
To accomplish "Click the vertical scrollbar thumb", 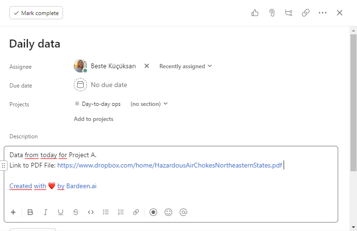I will (353, 103).
